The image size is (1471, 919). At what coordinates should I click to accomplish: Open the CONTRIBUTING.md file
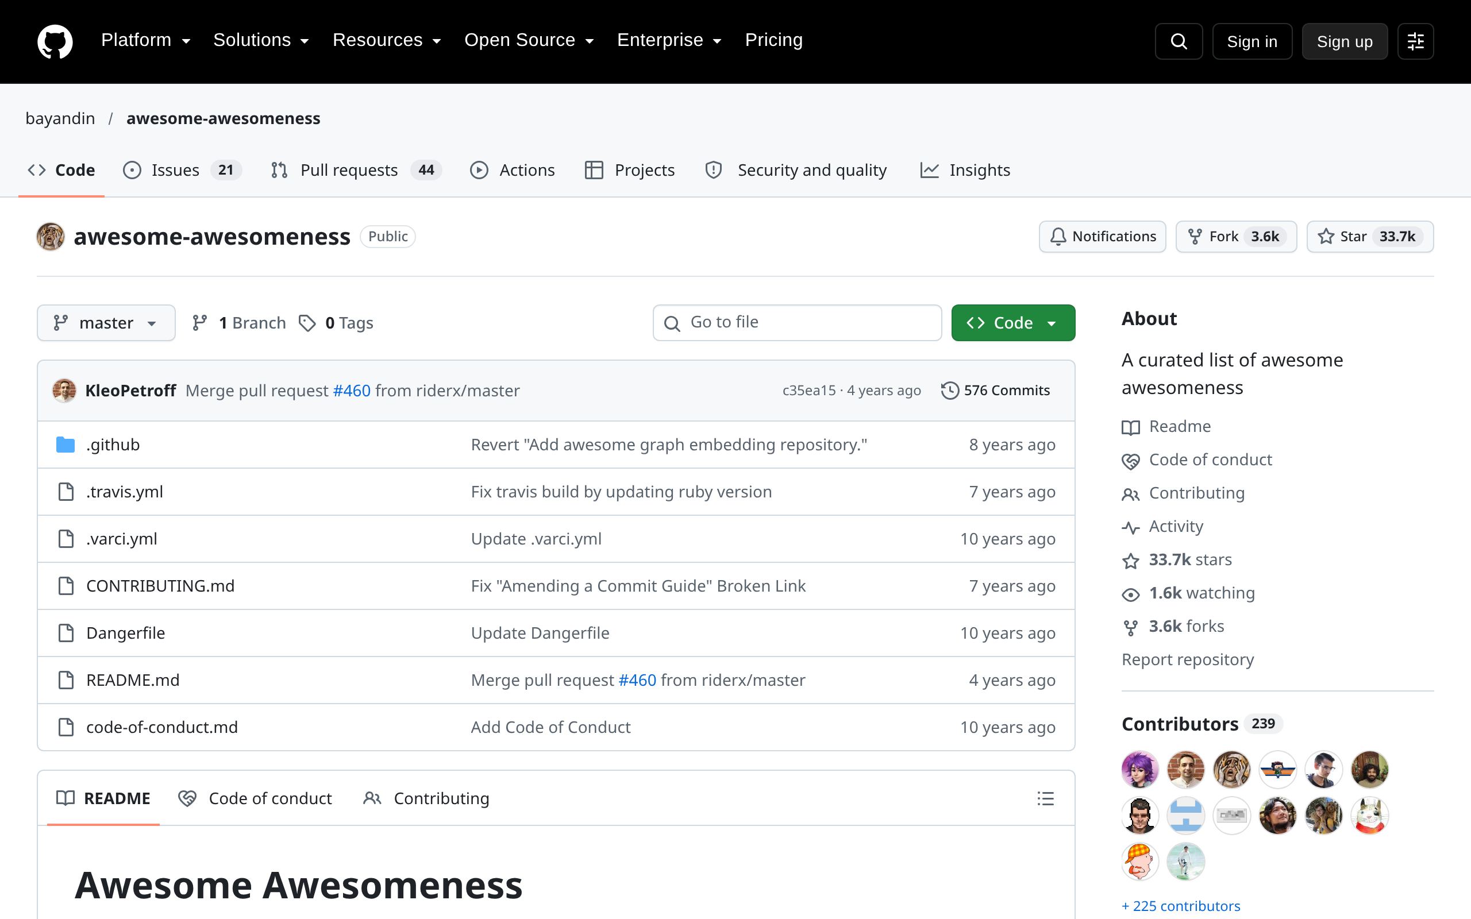[160, 586]
